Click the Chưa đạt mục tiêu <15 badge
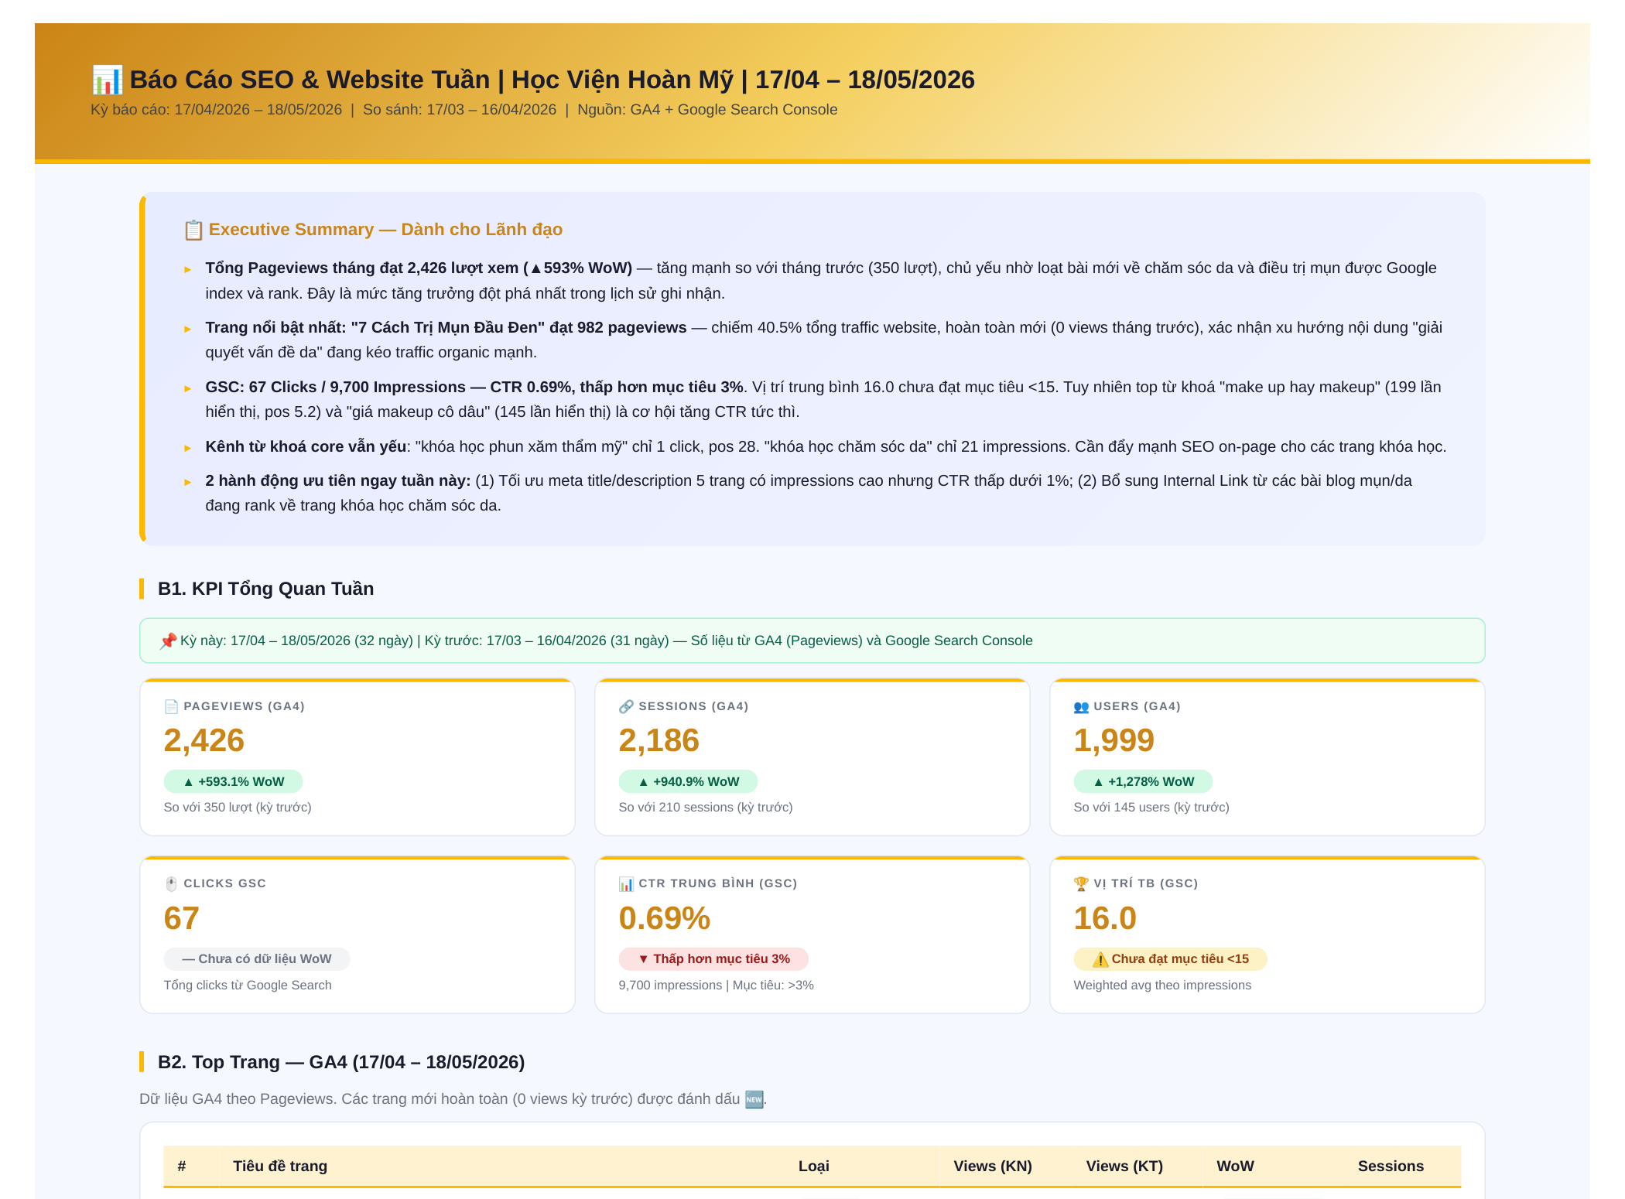Screen dimensions: 1625x1199 pos(1171,959)
